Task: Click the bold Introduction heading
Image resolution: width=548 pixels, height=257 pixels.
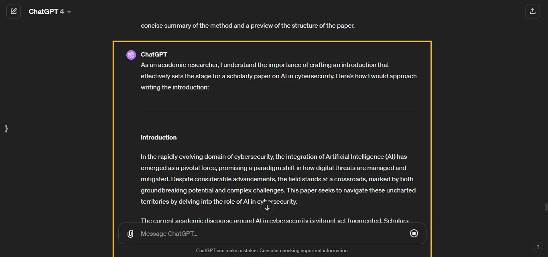Action: pos(158,138)
